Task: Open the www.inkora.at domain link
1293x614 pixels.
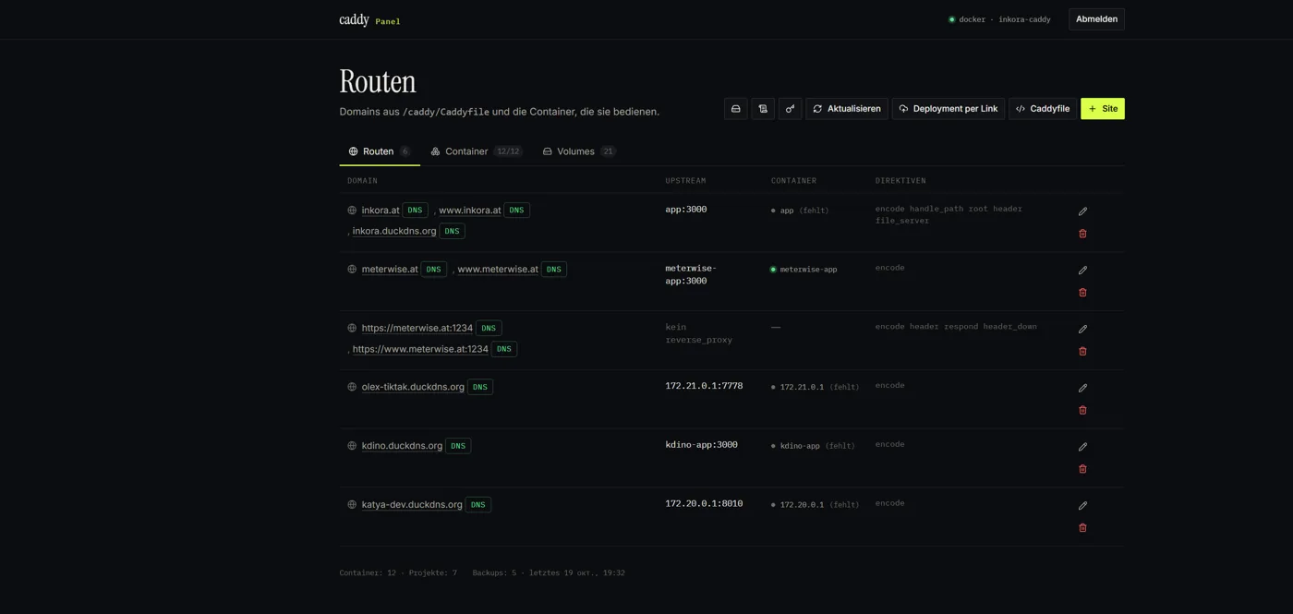Action: click(x=470, y=211)
